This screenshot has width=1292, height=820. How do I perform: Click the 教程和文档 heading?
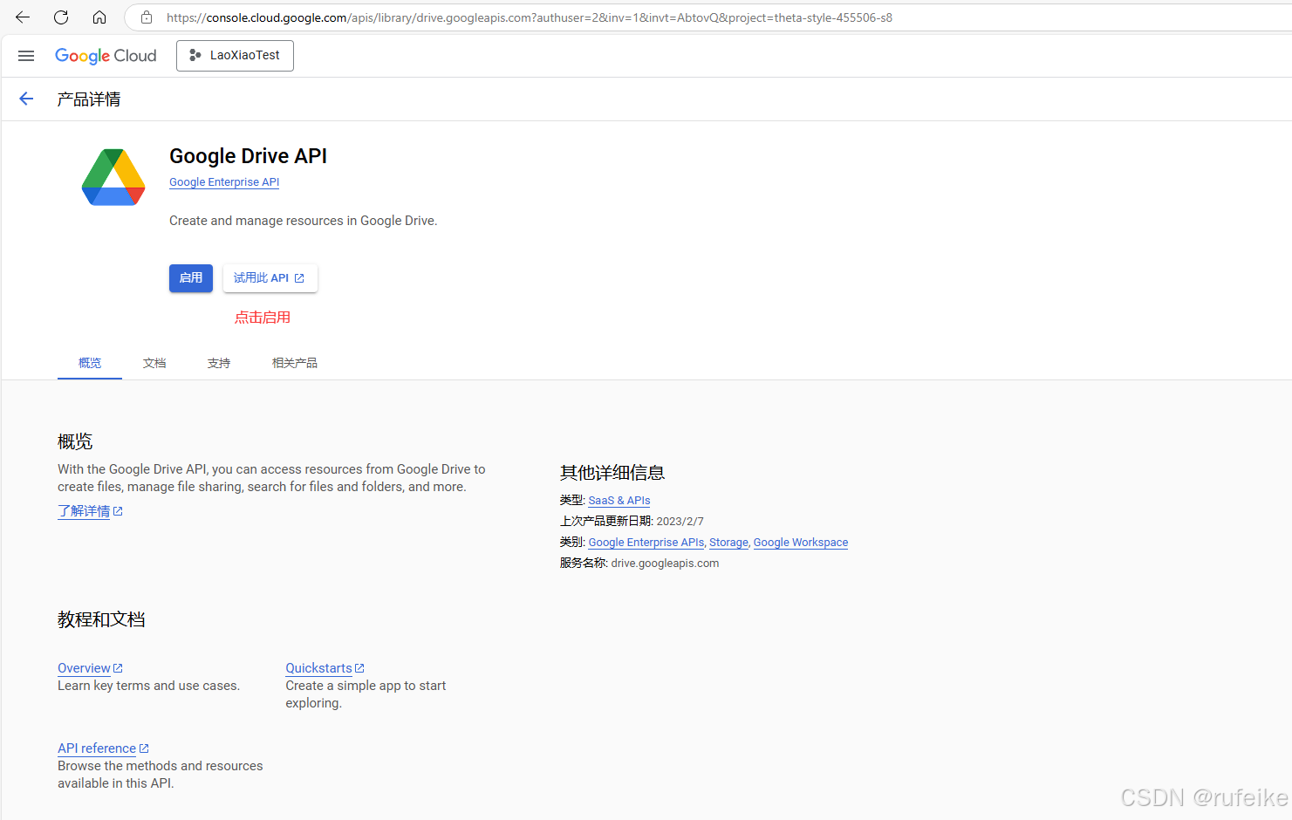[101, 619]
